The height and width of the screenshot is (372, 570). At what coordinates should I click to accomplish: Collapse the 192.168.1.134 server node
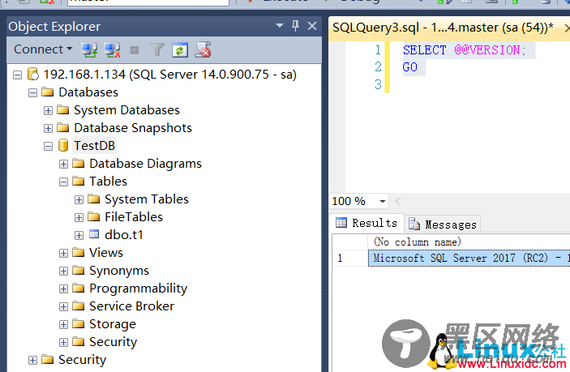click(18, 75)
